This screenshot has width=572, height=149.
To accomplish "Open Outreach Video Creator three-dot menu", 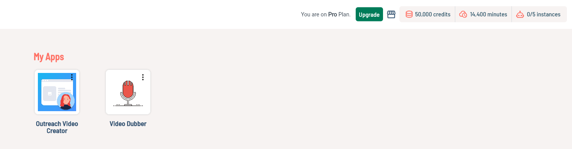I will coord(72,77).
